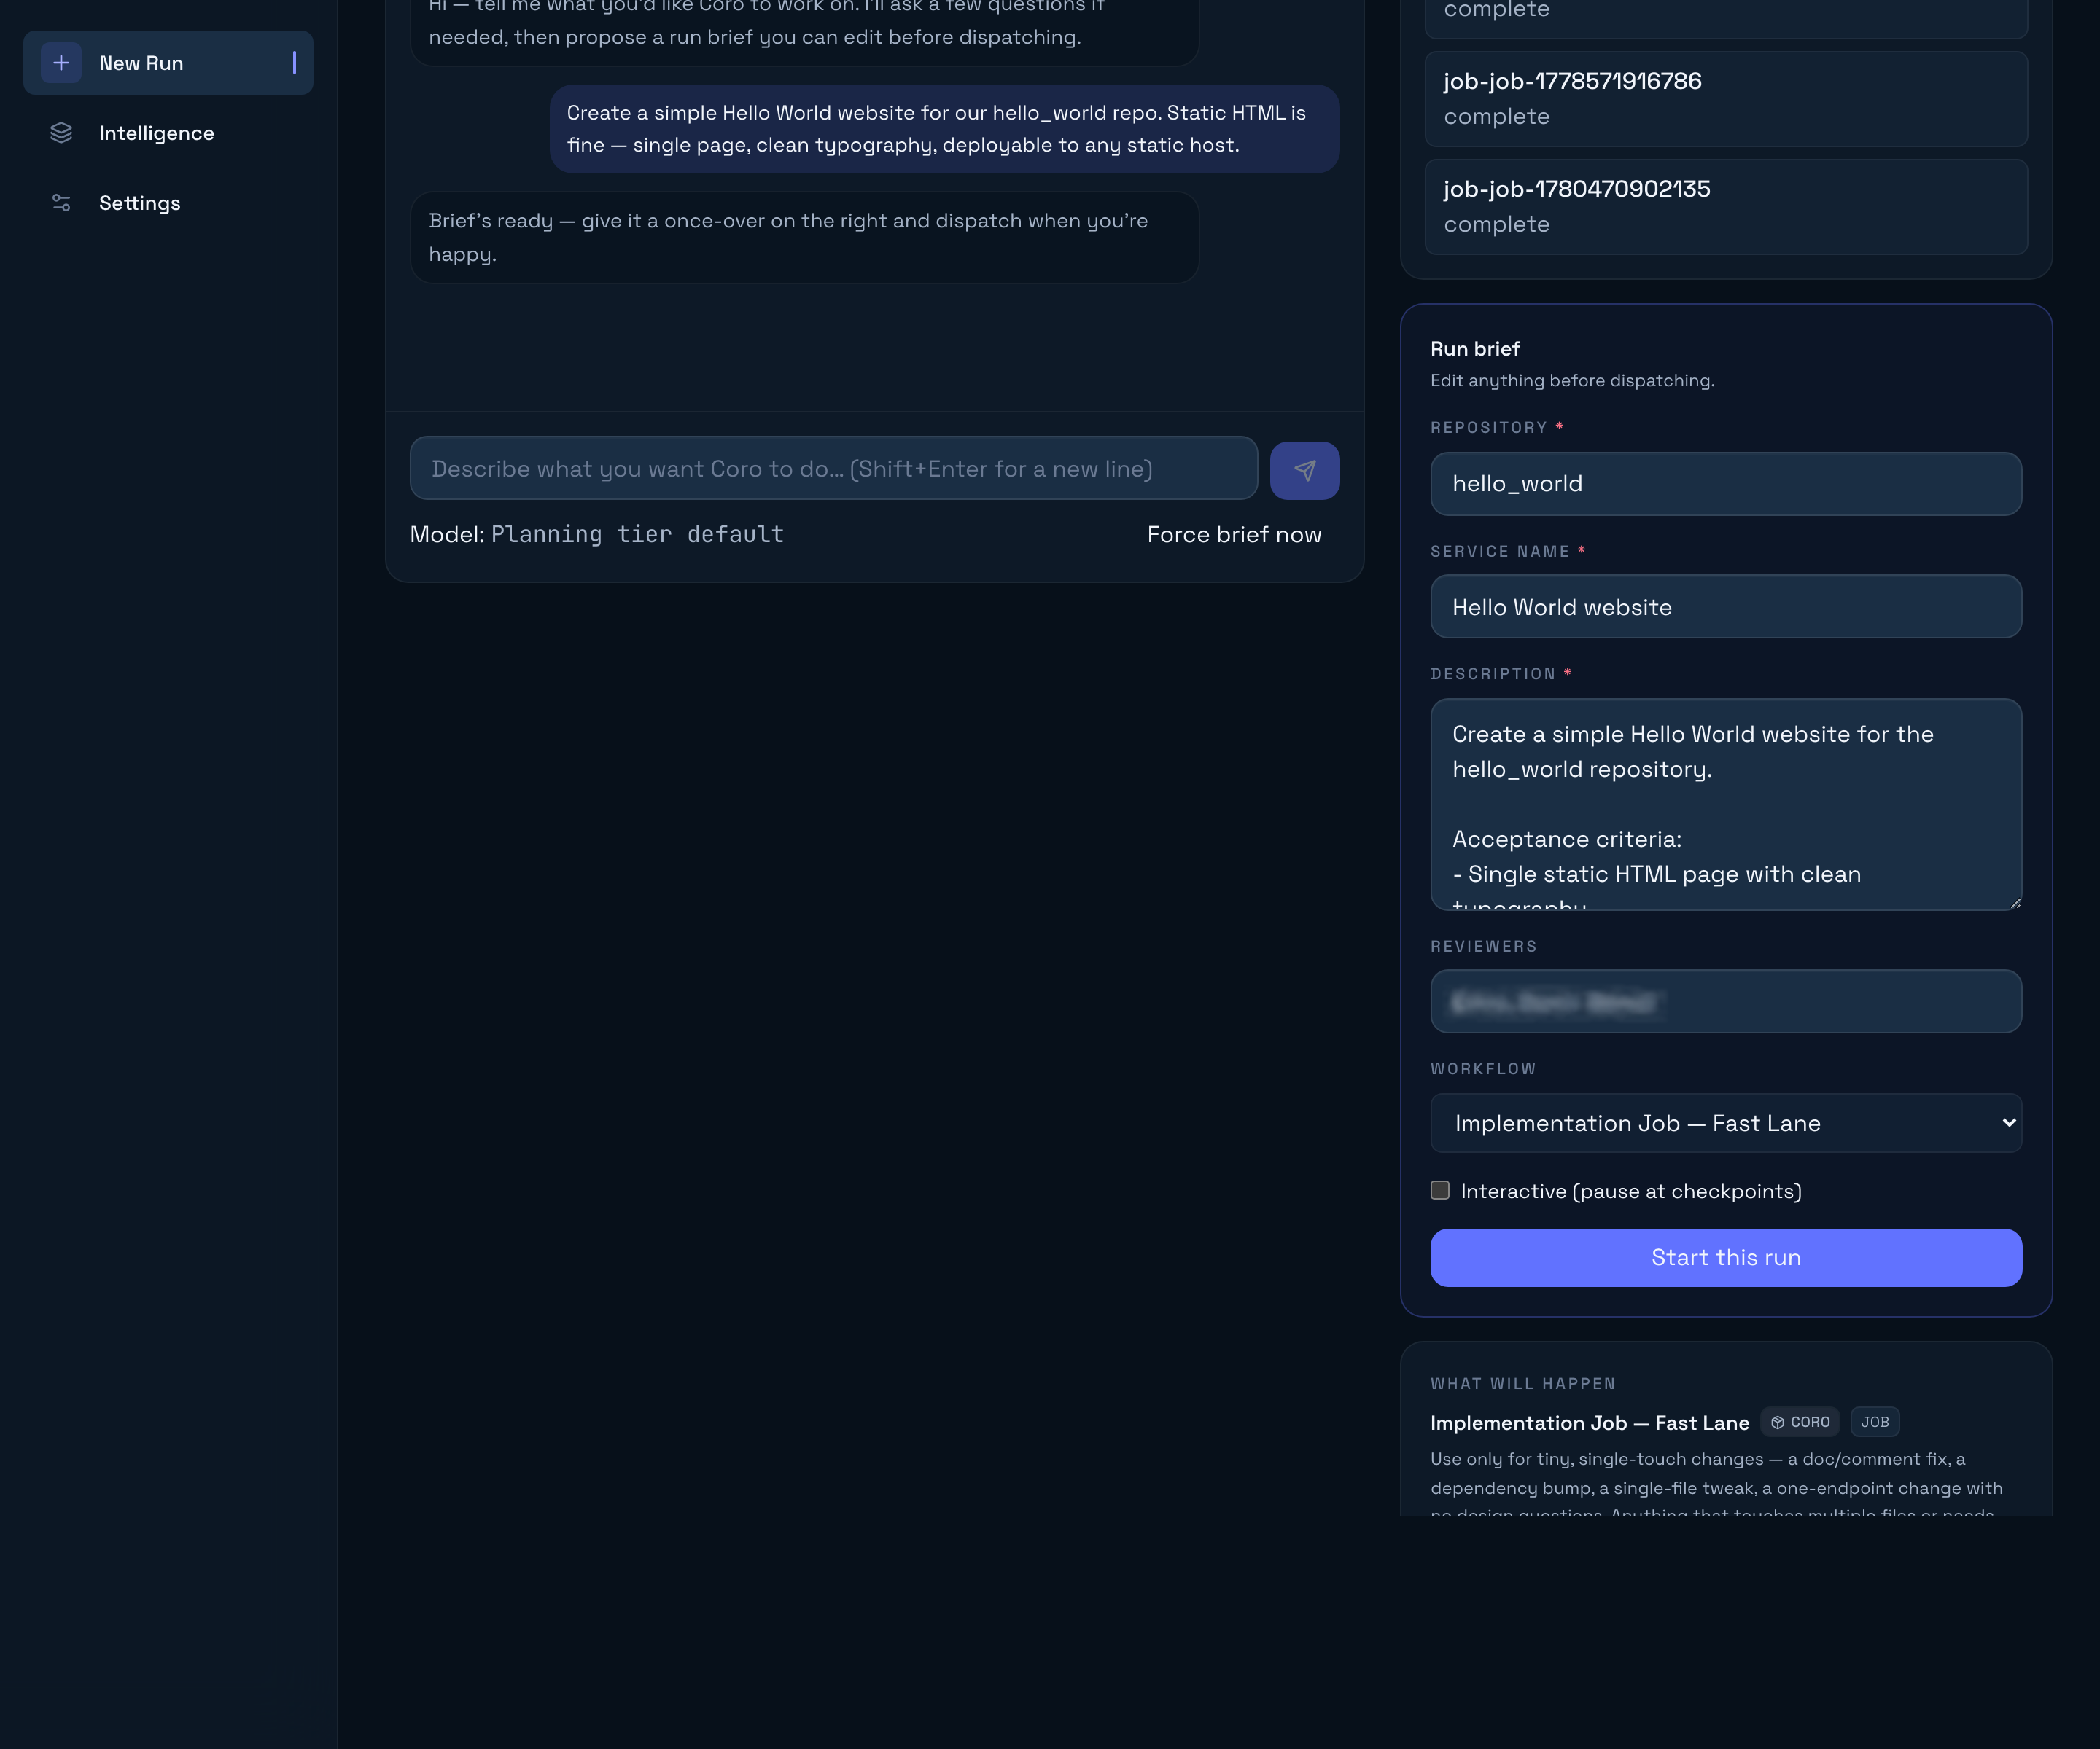Click the plus icon beside New Run
2100x1749 pixels.
click(x=61, y=63)
